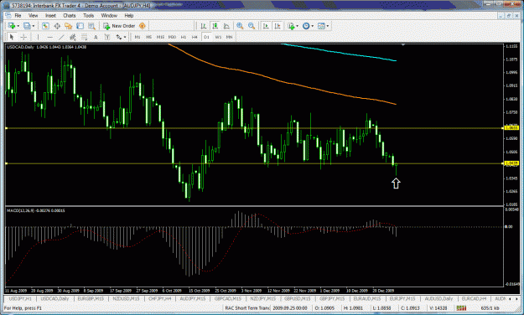Image resolution: width=524 pixels, height=315 pixels.
Task: Expand the New Chart dropdown arrow
Action: point(18,26)
